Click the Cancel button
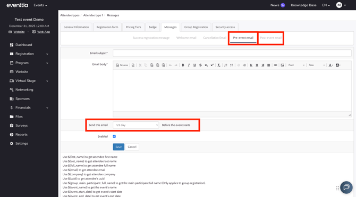Viewport: 356px width, 197px height. (x=132, y=147)
